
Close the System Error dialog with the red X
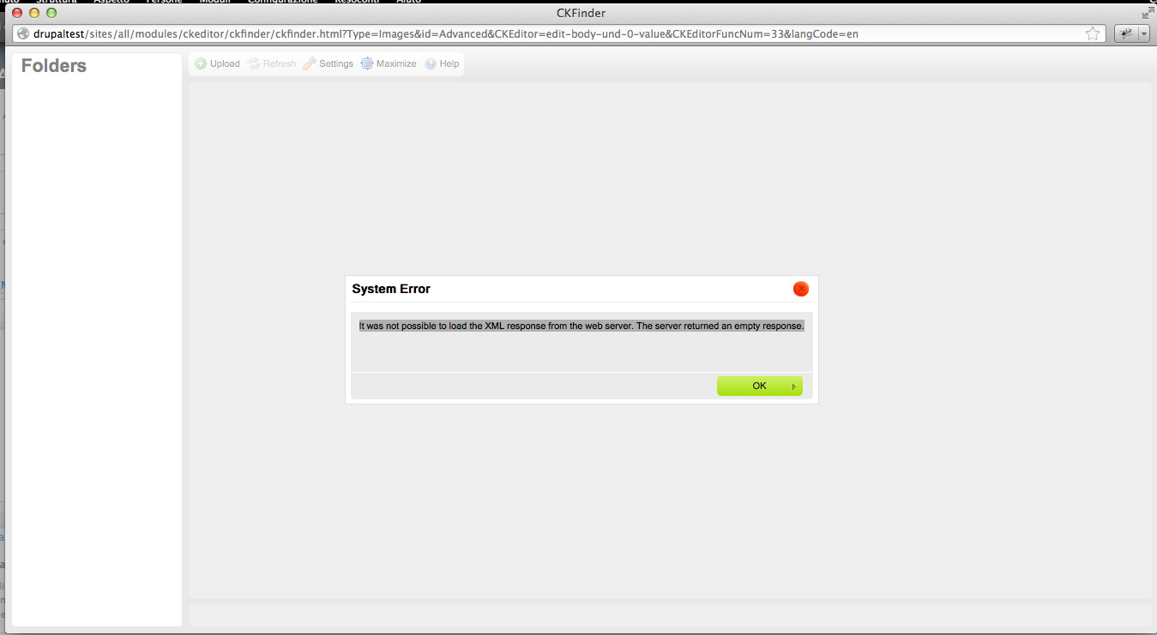[801, 289]
